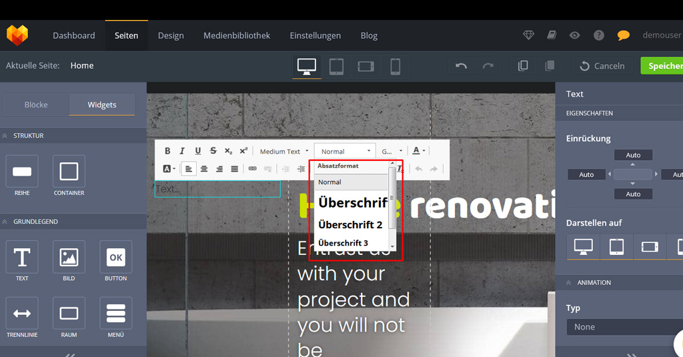This screenshot has width=683, height=357.
Task: Open the animation Typ None dropdown
Action: click(x=624, y=327)
